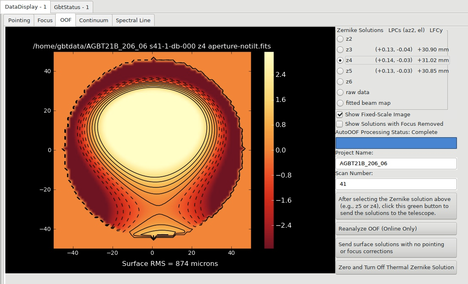Select the OOF tab
Viewport: 468px width, 284px height.
66,20
